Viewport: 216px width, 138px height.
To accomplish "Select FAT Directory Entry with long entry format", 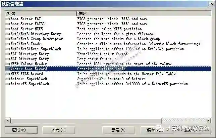I will (108, 59).
